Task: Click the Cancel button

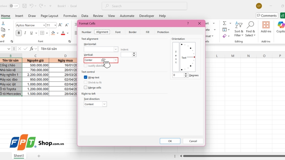Action: (193, 141)
